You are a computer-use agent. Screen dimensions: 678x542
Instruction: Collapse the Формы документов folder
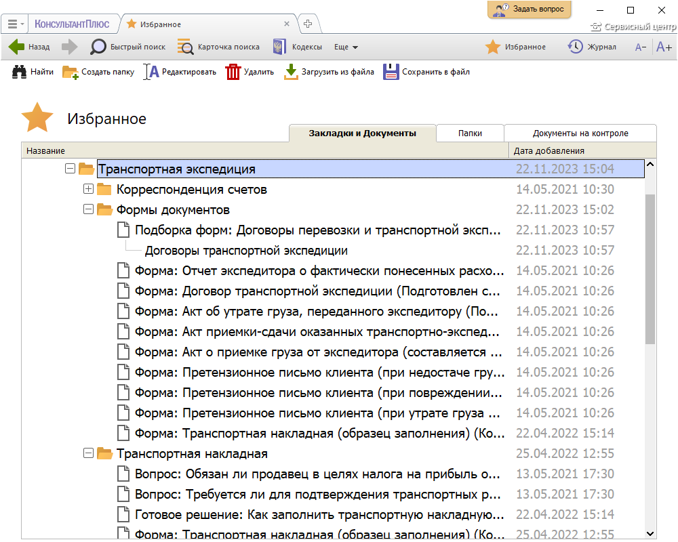click(x=88, y=209)
